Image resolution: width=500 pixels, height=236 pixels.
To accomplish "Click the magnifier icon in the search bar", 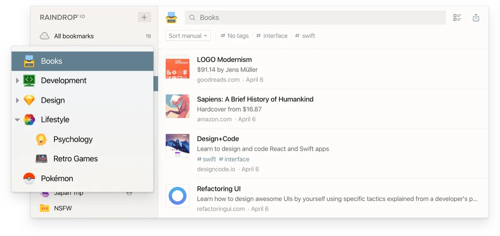I will click(x=192, y=18).
